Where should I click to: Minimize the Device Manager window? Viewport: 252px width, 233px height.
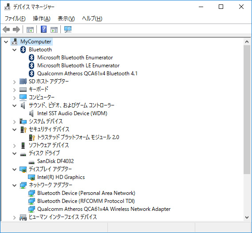click(201, 7)
